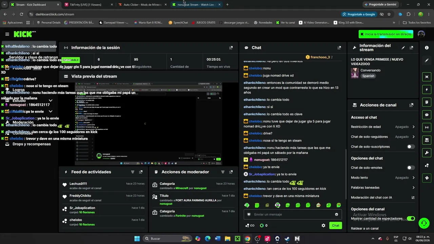Edit the stream information with the pencil icon
This screenshot has width=434, height=244.
403,48
